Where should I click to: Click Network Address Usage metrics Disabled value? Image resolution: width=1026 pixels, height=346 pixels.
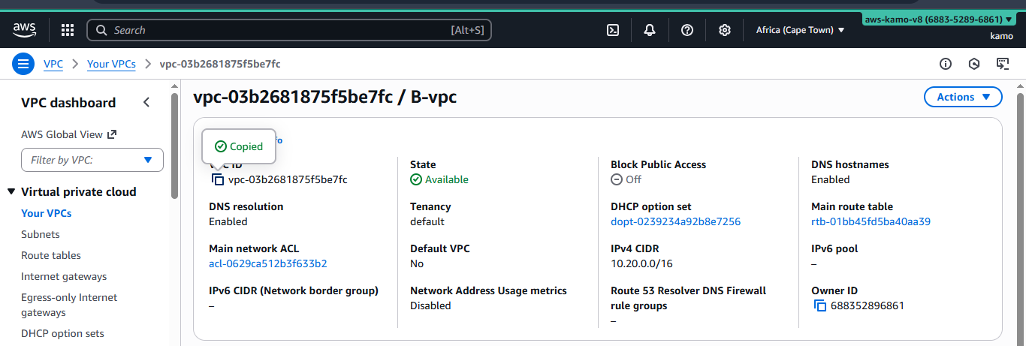[x=430, y=305]
